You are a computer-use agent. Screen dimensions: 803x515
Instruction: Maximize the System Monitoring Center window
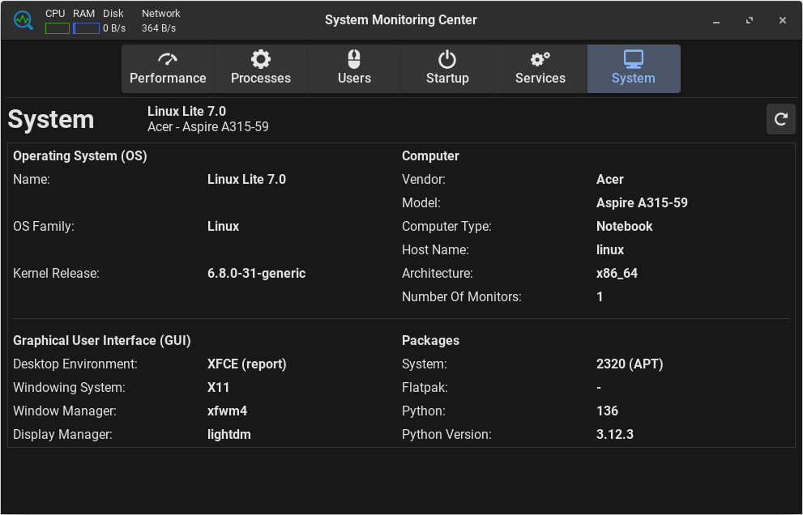750,21
